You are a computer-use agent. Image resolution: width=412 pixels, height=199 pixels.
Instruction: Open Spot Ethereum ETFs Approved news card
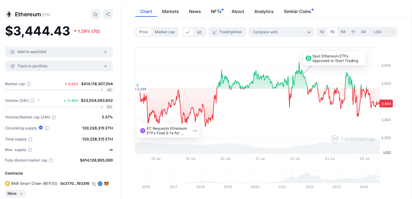point(334,58)
